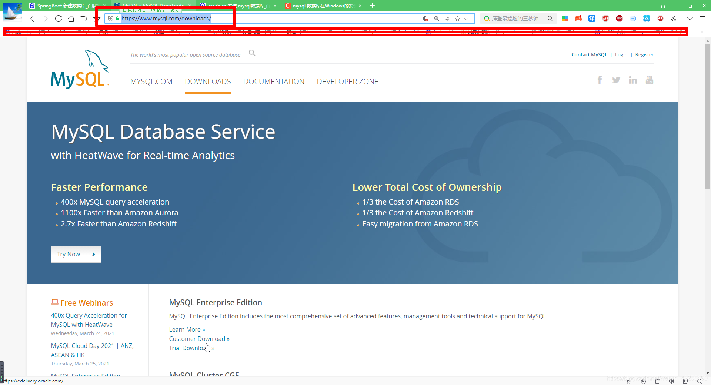Open the DEVELOPER ZONE nav item
Image resolution: width=711 pixels, height=385 pixels.
(347, 82)
